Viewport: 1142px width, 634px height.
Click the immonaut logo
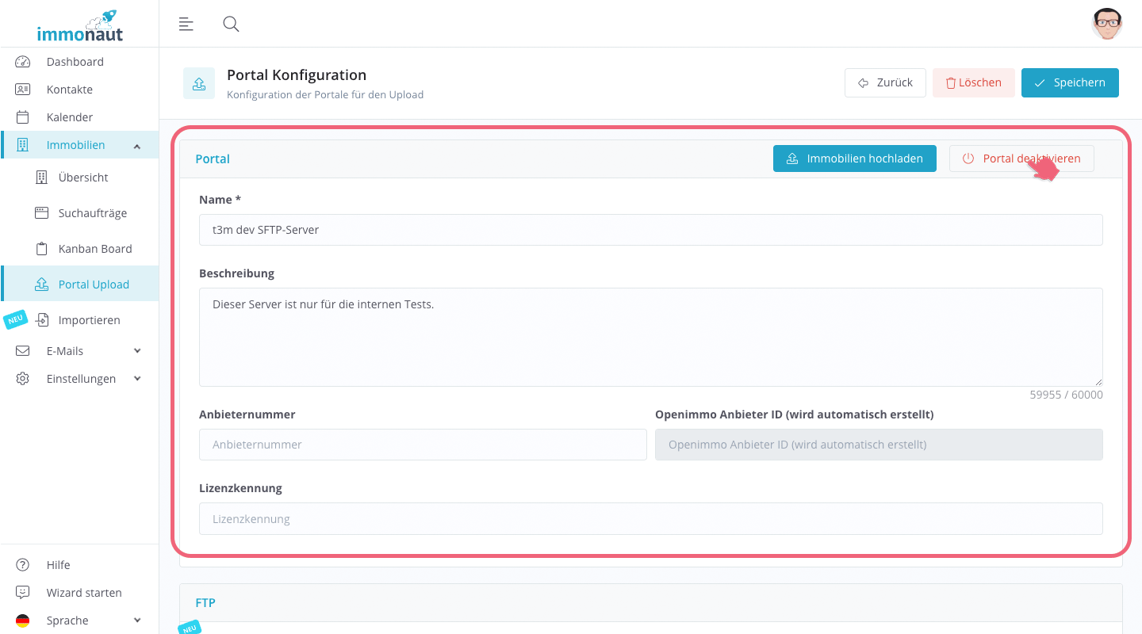[79, 25]
